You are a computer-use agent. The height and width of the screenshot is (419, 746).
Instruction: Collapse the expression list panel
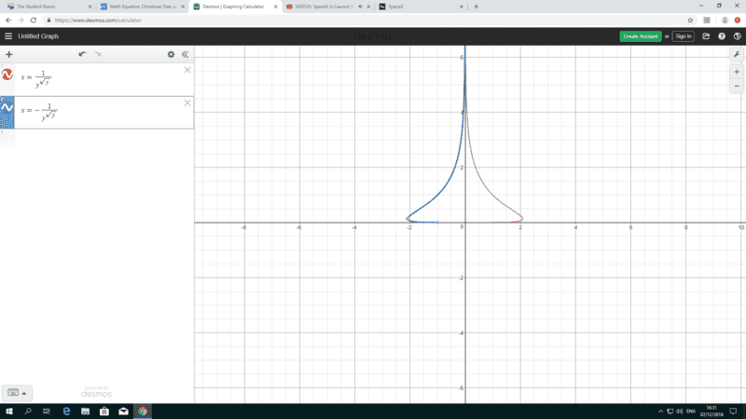[185, 54]
